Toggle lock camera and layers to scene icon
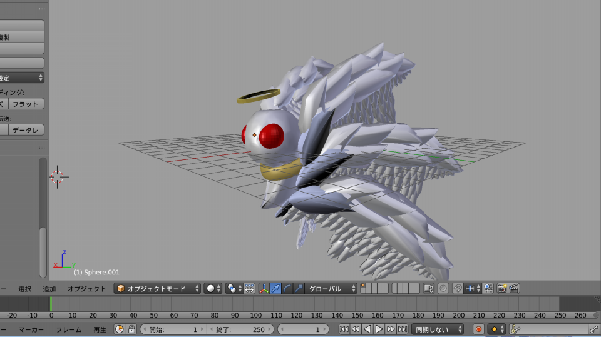Viewport: 601px width, 337px height. tap(428, 288)
